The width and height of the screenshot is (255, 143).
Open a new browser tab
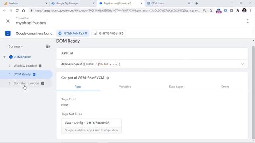click(x=196, y=4)
